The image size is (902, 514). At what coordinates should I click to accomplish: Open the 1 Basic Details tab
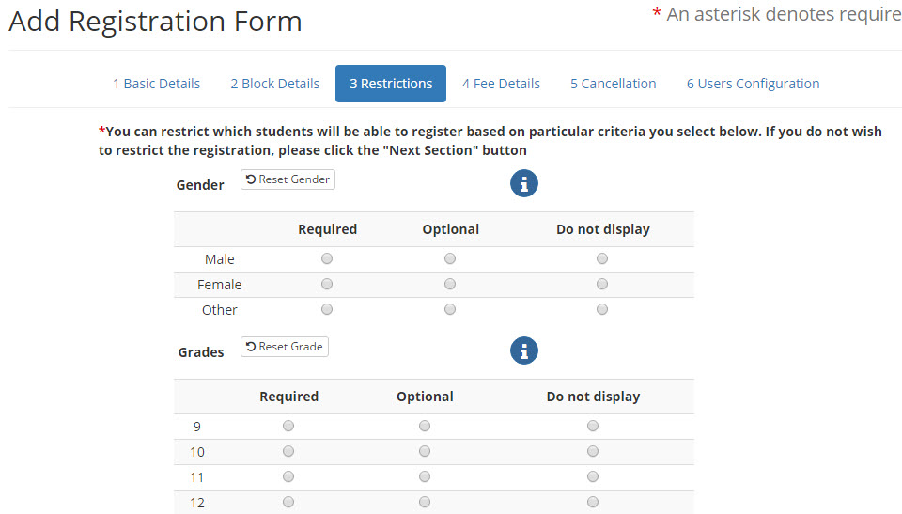157,84
